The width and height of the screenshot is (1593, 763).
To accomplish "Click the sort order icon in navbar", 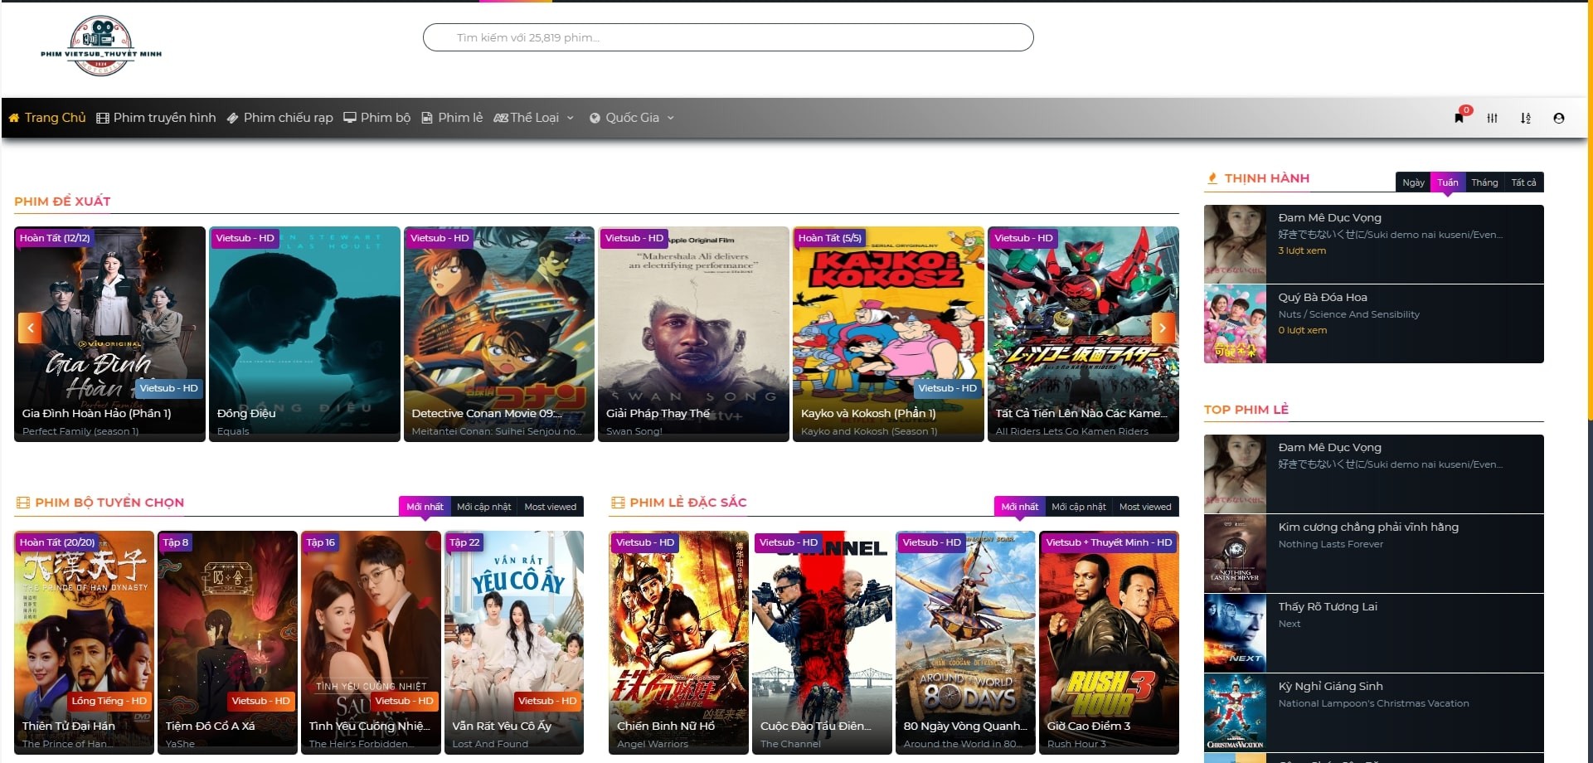I will 1526,119.
